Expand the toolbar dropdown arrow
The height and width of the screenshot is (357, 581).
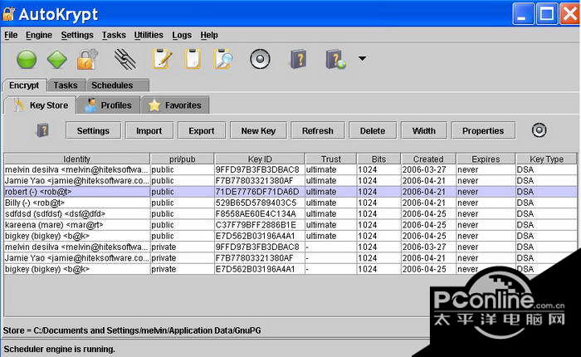click(x=363, y=58)
